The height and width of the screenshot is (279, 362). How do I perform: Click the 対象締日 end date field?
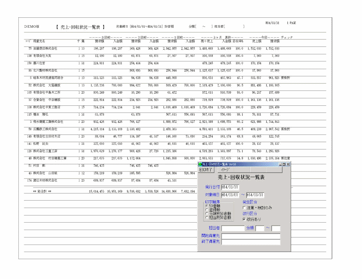coord(255,195)
